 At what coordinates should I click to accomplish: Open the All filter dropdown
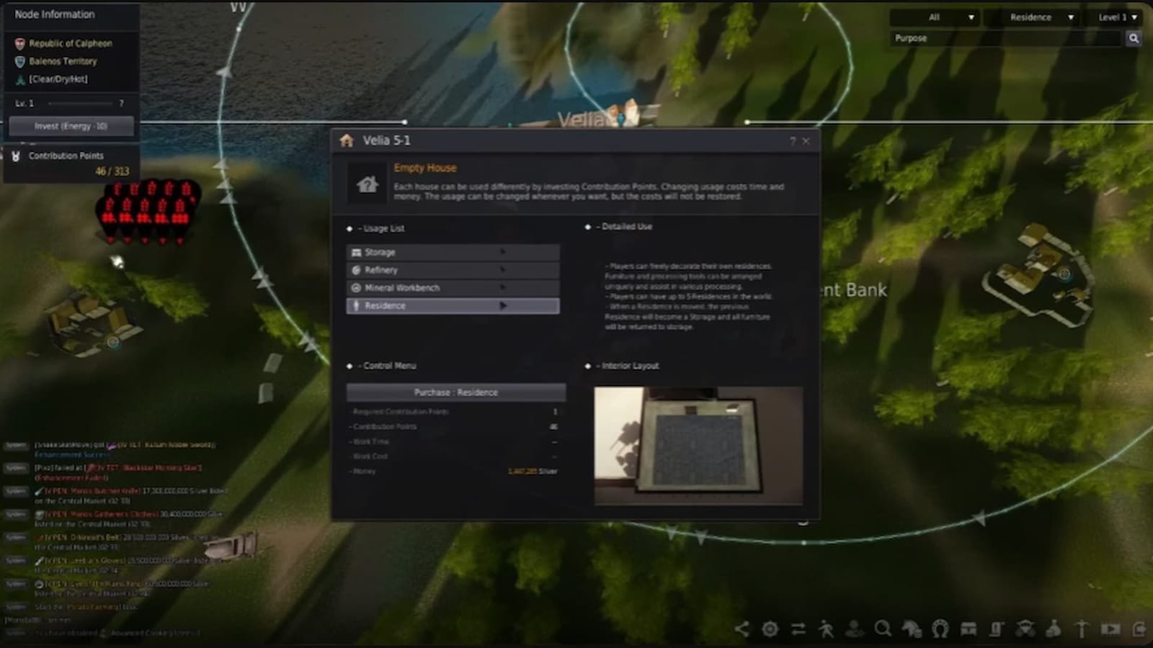pos(935,17)
